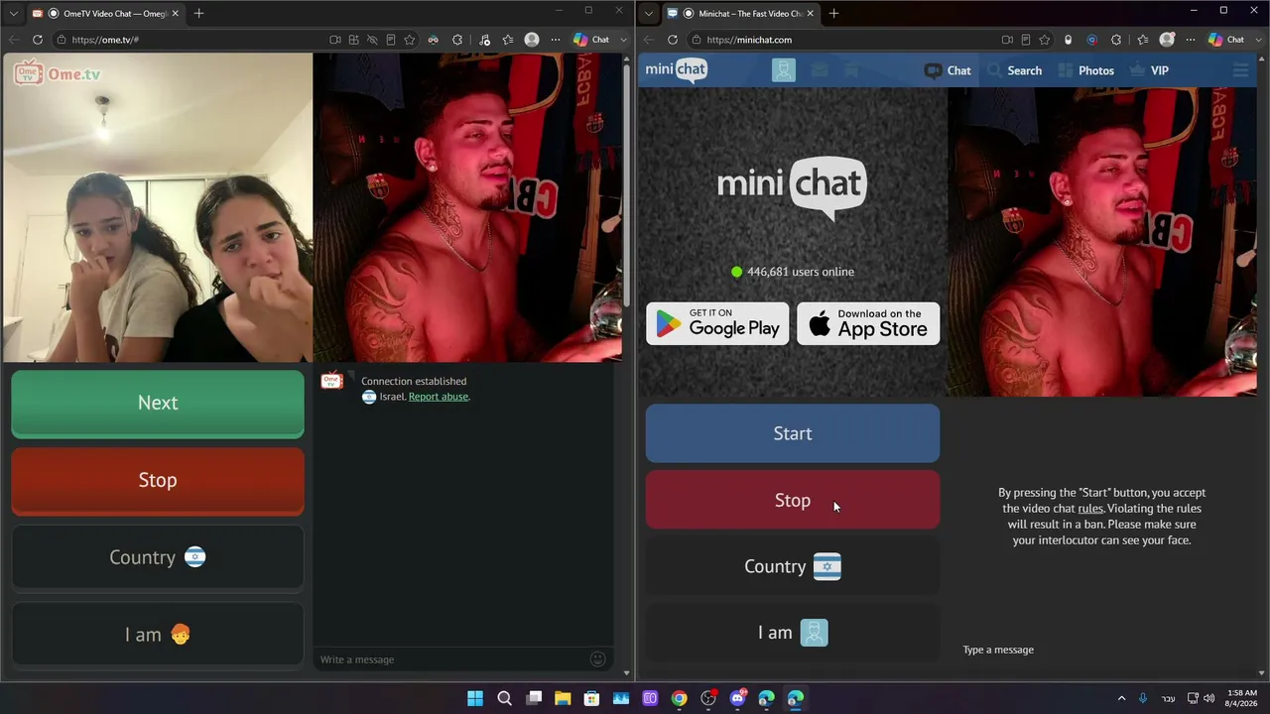Open Discord from the taskbar
The image size is (1270, 714).
pyautogui.click(x=737, y=698)
